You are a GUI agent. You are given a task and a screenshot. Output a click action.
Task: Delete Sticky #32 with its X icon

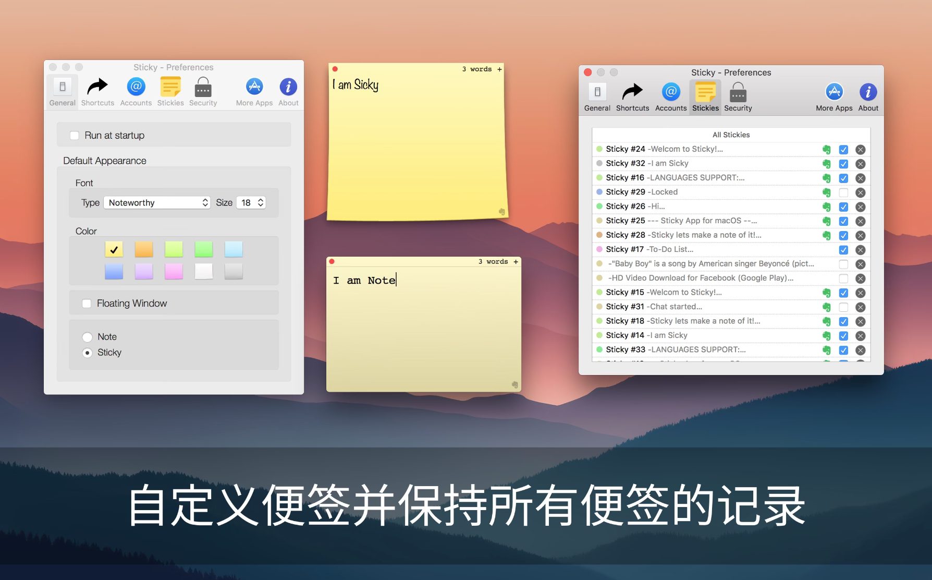861,164
